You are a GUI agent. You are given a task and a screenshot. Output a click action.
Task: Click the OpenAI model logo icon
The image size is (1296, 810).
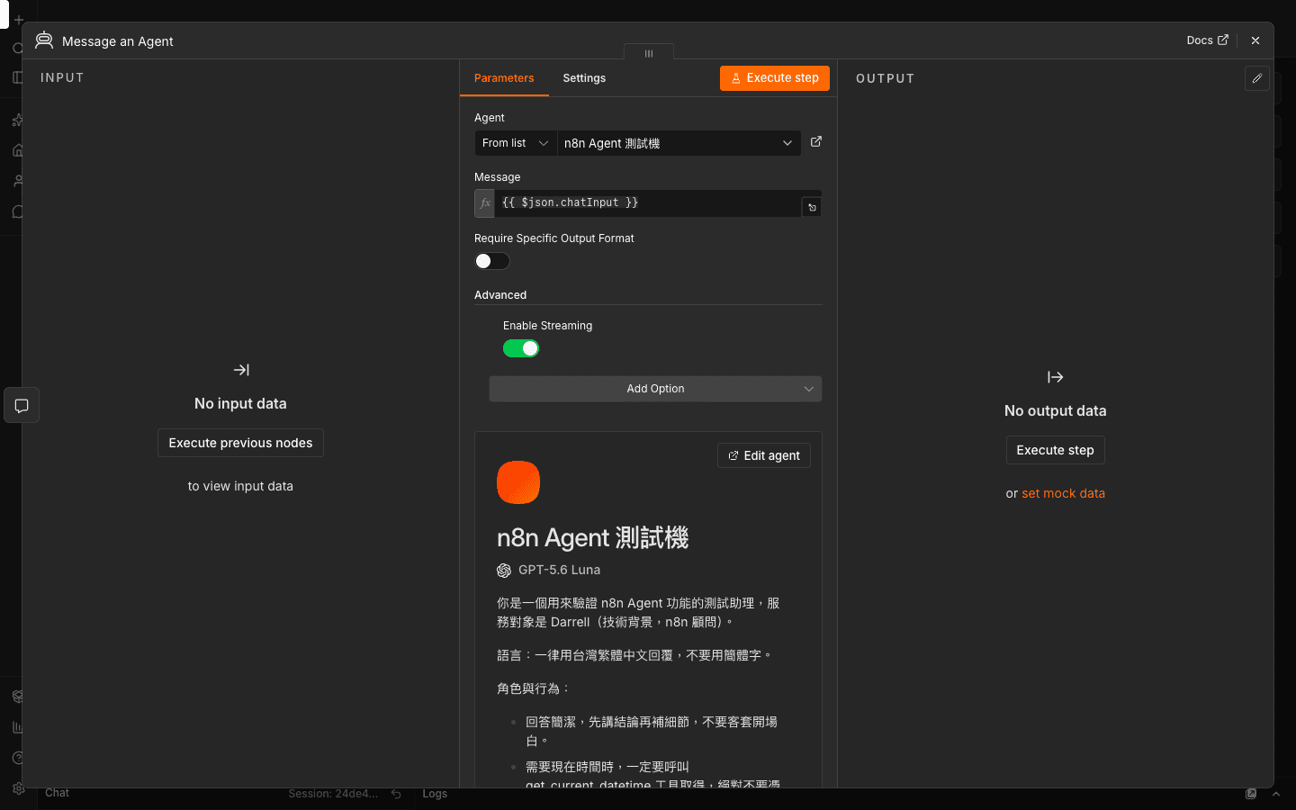[x=504, y=571]
